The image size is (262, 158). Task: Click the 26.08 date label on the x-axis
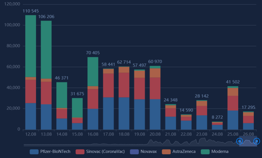pyautogui.click(x=248, y=134)
